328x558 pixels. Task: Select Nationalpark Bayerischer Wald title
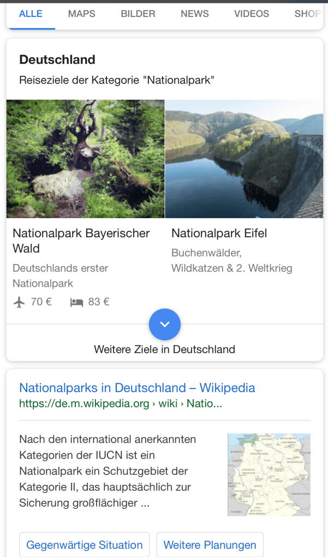pos(81,241)
